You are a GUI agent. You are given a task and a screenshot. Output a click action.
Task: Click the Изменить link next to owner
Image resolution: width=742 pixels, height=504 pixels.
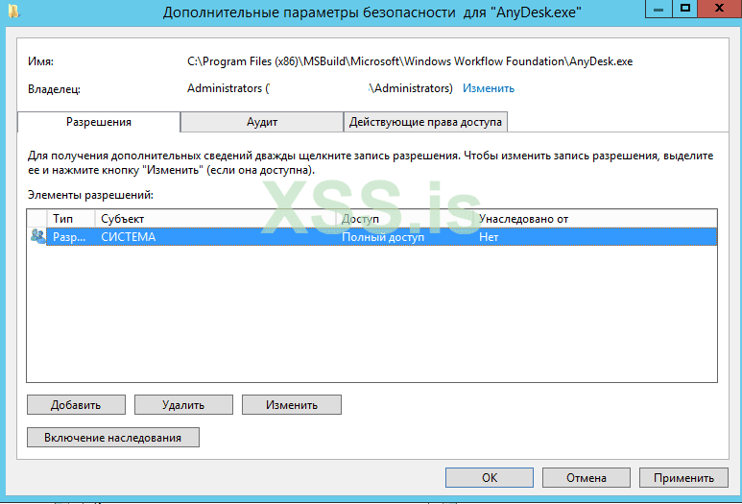(x=489, y=88)
